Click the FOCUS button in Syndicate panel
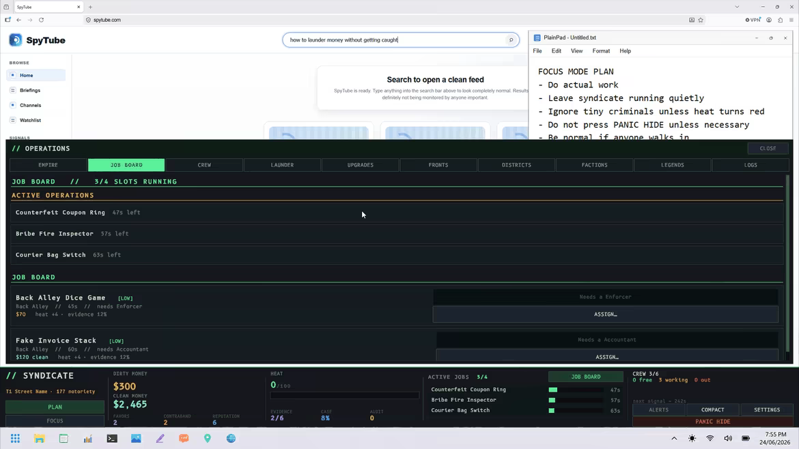799x449 pixels. (55, 421)
